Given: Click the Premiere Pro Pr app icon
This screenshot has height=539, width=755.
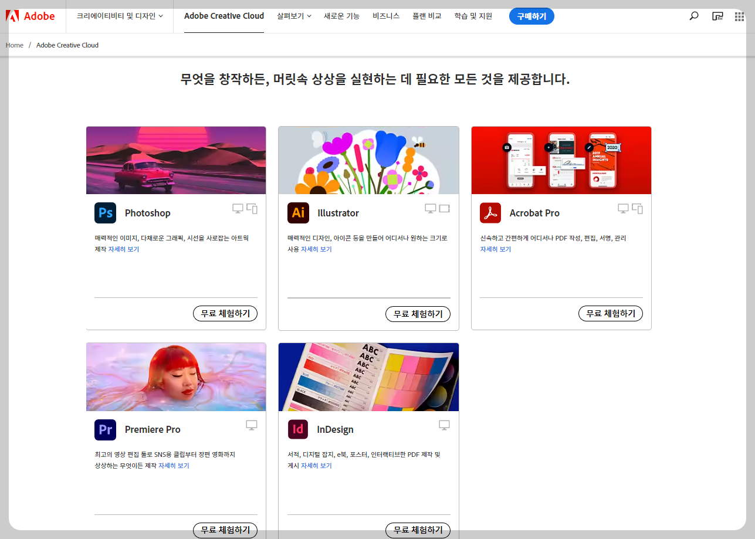Looking at the screenshot, I should (x=106, y=429).
